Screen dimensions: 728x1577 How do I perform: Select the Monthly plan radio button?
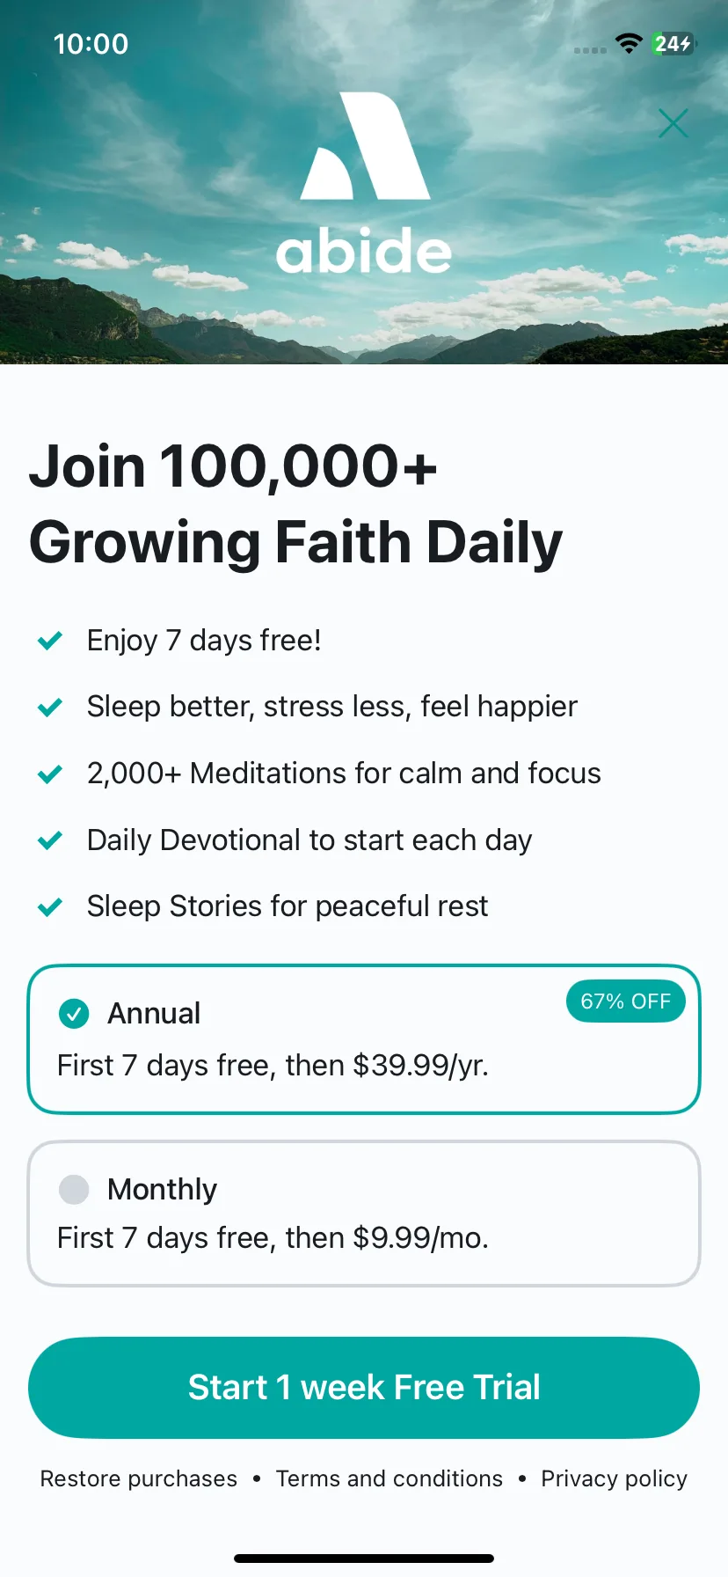click(x=74, y=1189)
